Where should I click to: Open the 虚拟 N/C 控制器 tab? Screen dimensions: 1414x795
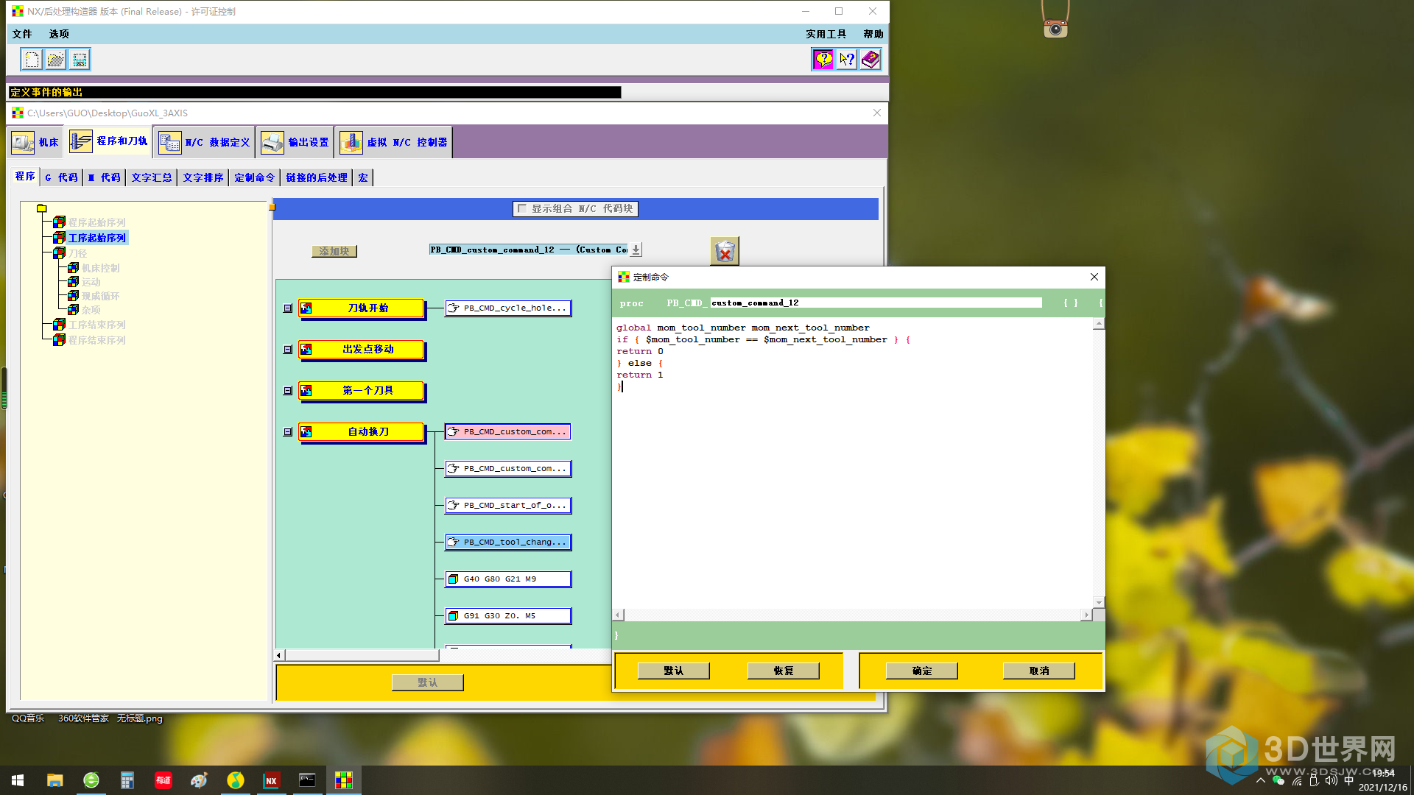coord(394,142)
